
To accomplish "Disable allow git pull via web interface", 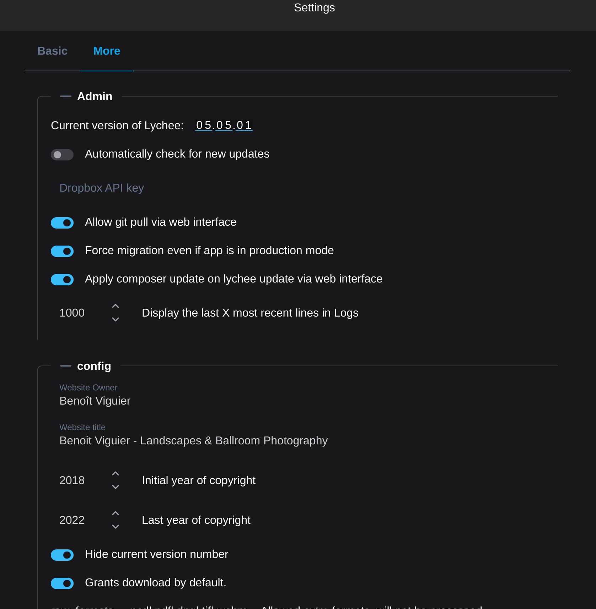I will click(62, 223).
